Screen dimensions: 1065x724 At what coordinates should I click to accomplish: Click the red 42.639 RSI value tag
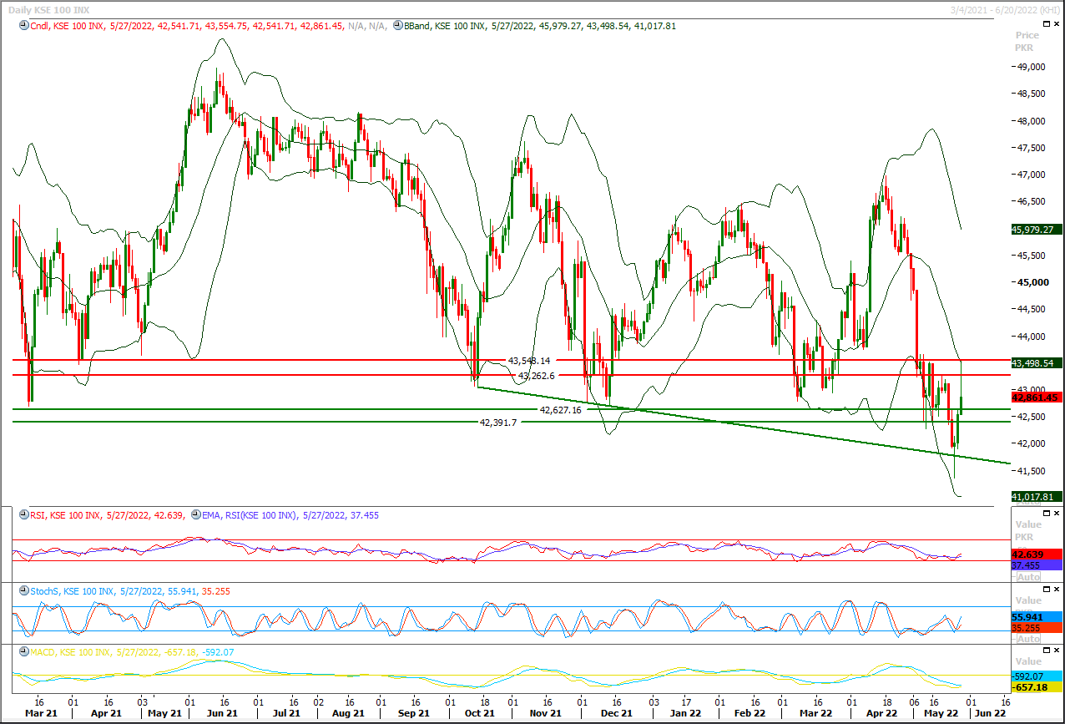(1036, 554)
